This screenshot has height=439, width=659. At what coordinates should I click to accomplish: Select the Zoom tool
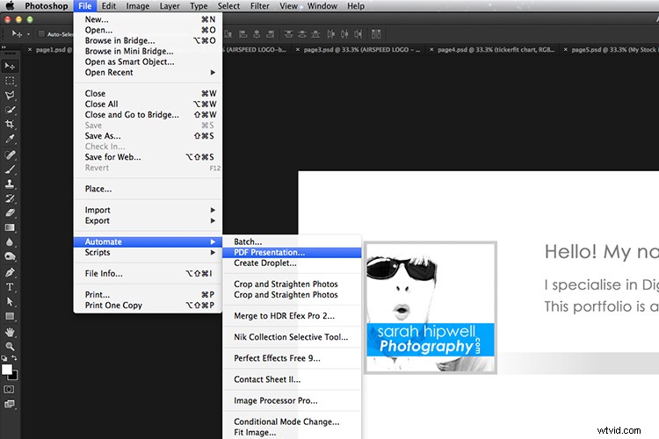[11, 347]
